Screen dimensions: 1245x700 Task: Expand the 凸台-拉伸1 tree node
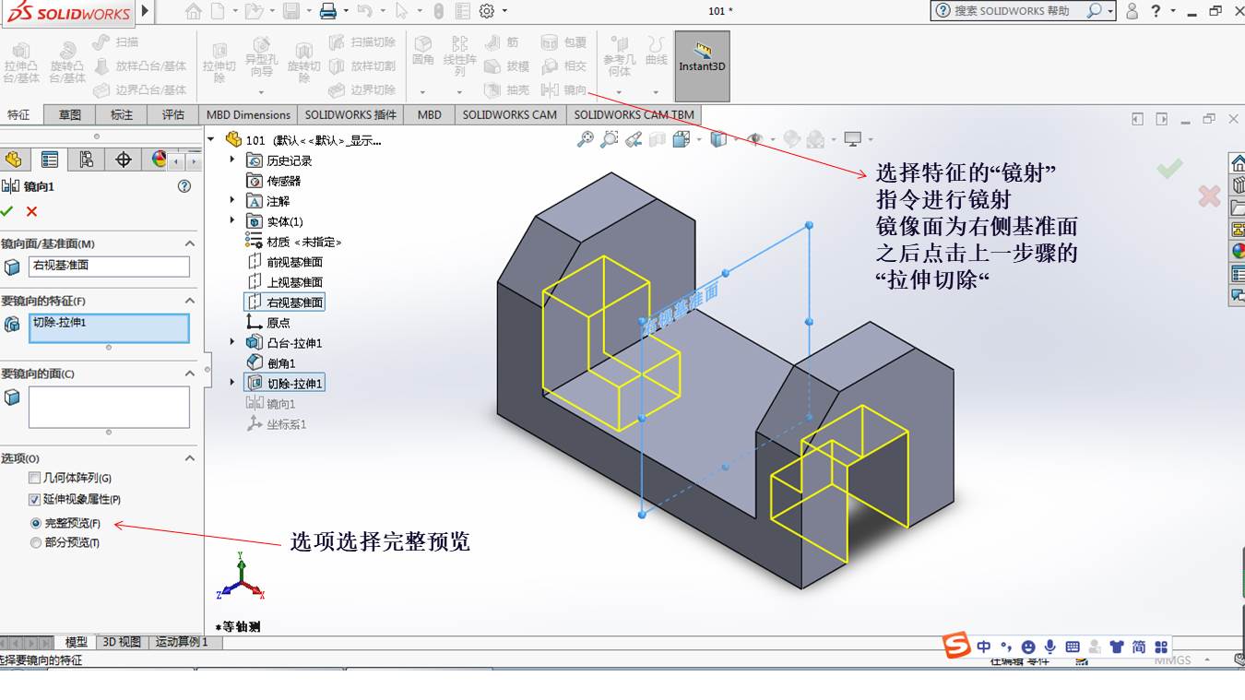(x=232, y=342)
